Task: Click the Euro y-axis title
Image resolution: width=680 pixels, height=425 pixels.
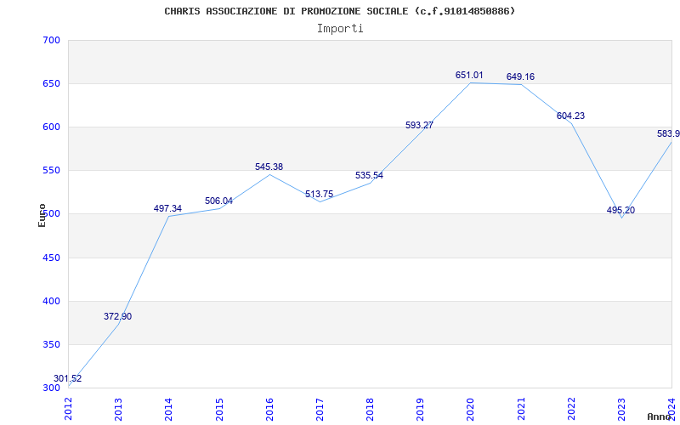Action: (42, 216)
